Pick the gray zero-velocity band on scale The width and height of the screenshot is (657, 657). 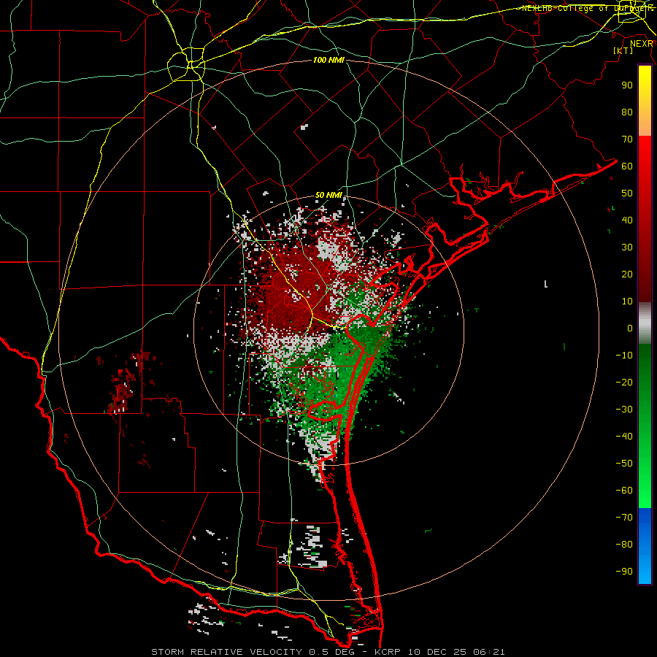[645, 323]
